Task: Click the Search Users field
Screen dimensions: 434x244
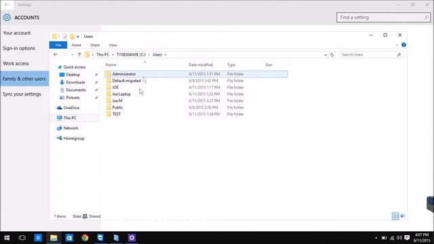Action: pyautogui.click(x=371, y=55)
